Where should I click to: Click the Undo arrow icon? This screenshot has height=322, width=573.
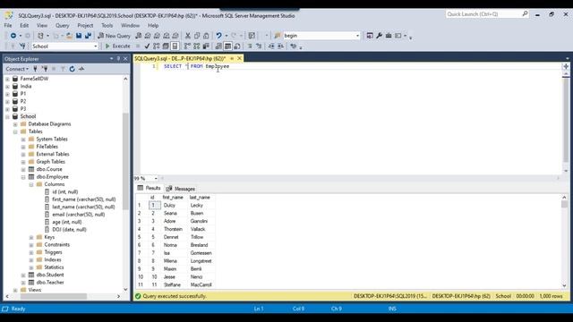click(218, 36)
